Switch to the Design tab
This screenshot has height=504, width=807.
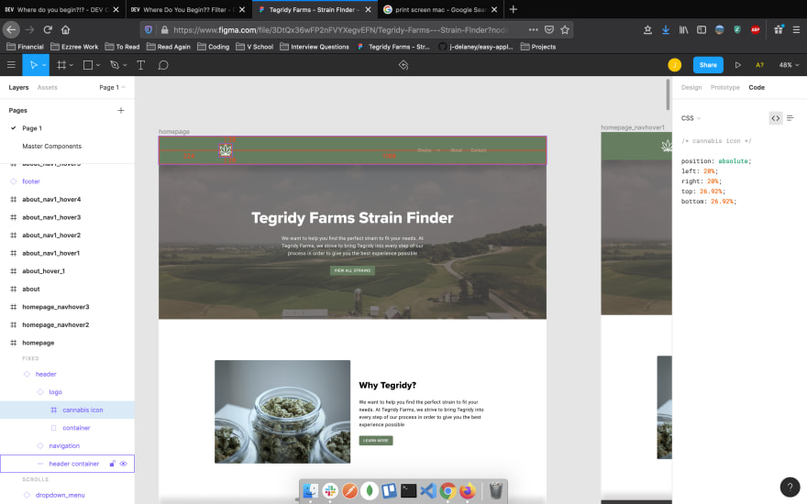pos(691,87)
